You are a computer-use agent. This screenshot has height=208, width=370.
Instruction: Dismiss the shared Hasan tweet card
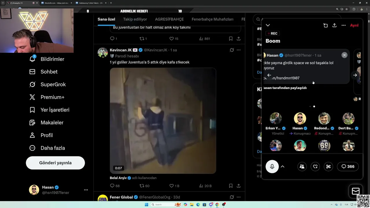[344, 55]
